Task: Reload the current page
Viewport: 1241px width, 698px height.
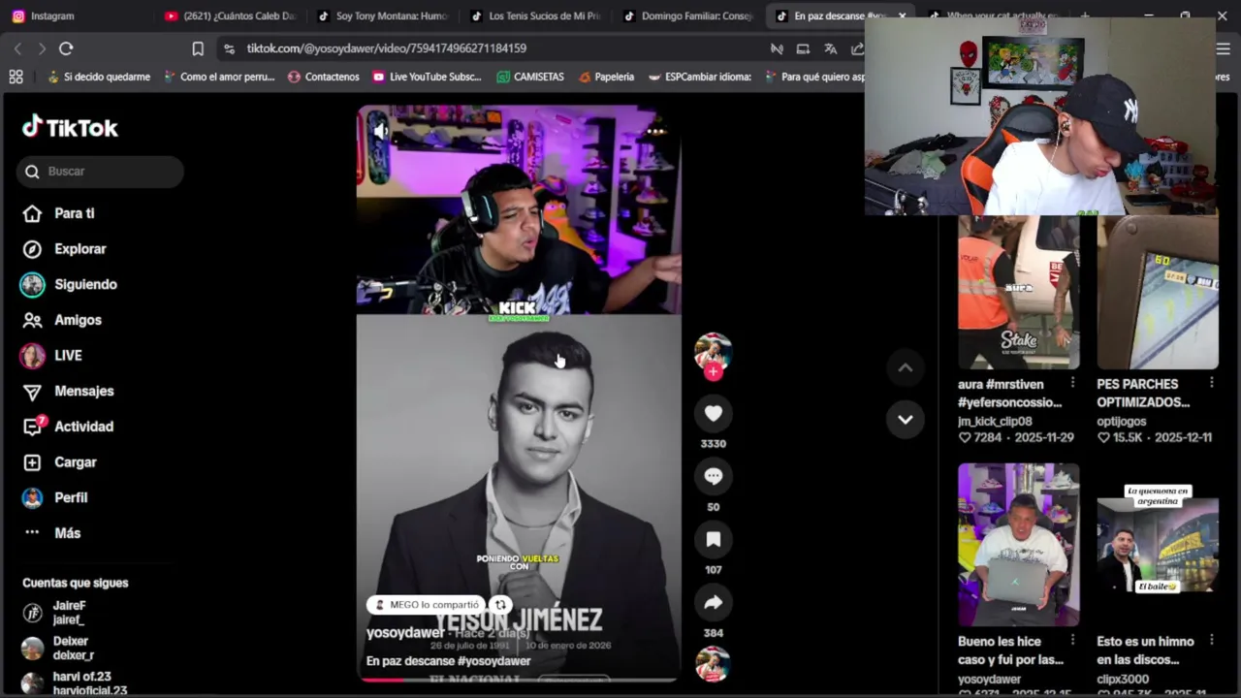Action: point(66,48)
